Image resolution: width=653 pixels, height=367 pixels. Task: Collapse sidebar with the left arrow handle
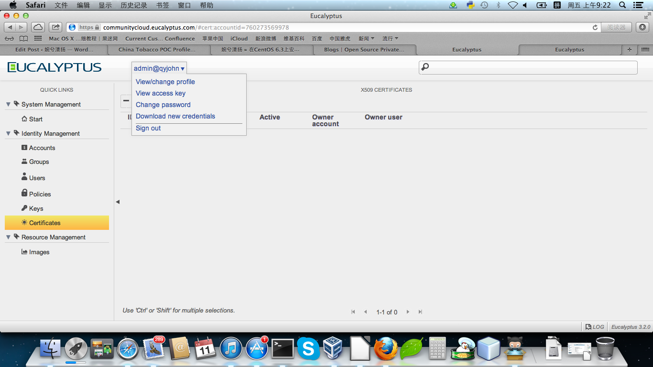click(x=118, y=202)
